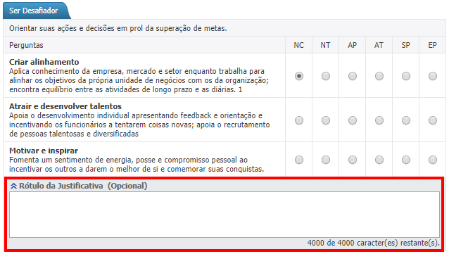Select NC for Atrair e desenvolver talentos

coord(299,120)
